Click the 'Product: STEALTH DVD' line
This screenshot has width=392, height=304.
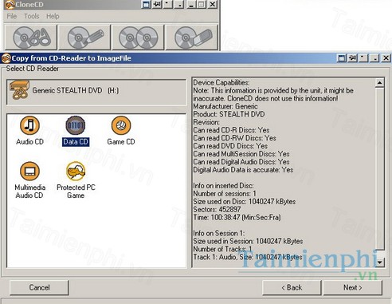229,114
